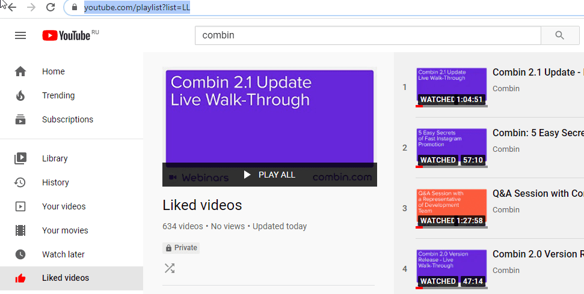Viewport: 584px width, 294px height.
Task: Click the padlock icon in address bar
Action: [x=75, y=7]
